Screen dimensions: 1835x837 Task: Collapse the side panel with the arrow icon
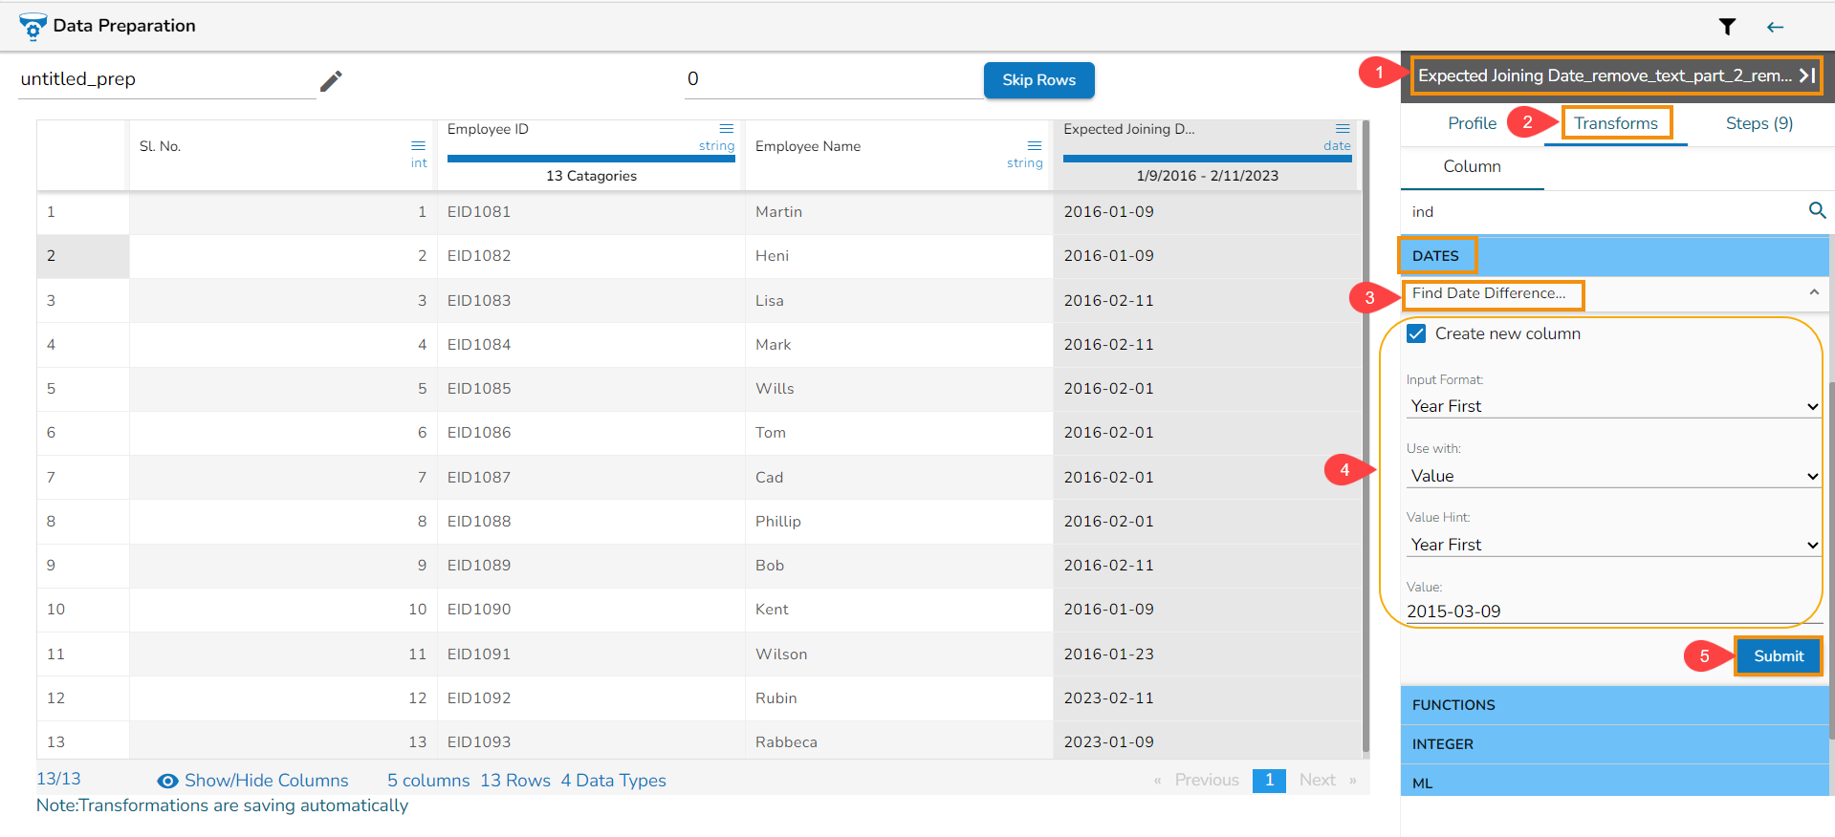click(1806, 75)
